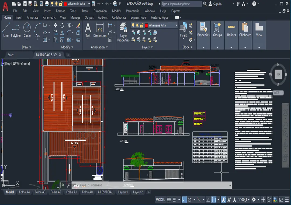Open the Folha A3 layout tab
The height and width of the screenshot is (205, 291).
[x=40, y=192]
